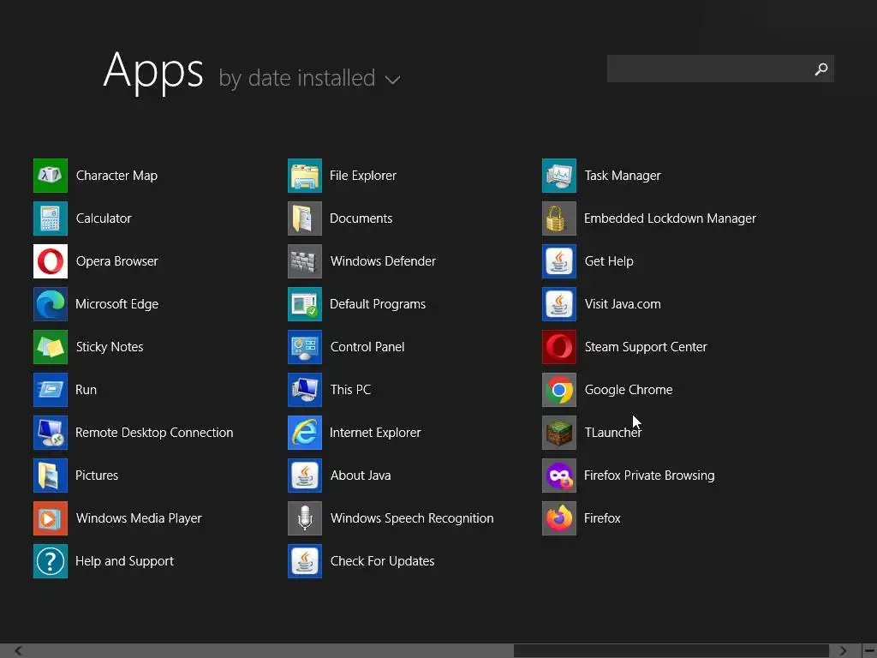Screen dimensions: 877x658
Task: Open Remote Desktop Connection icon
Action: (x=51, y=433)
